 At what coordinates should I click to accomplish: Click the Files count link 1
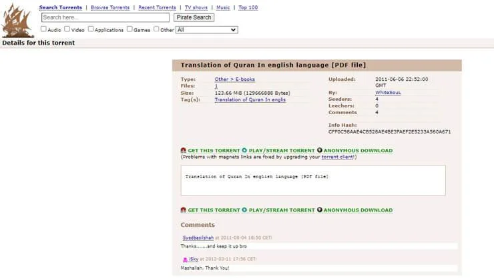(216, 86)
